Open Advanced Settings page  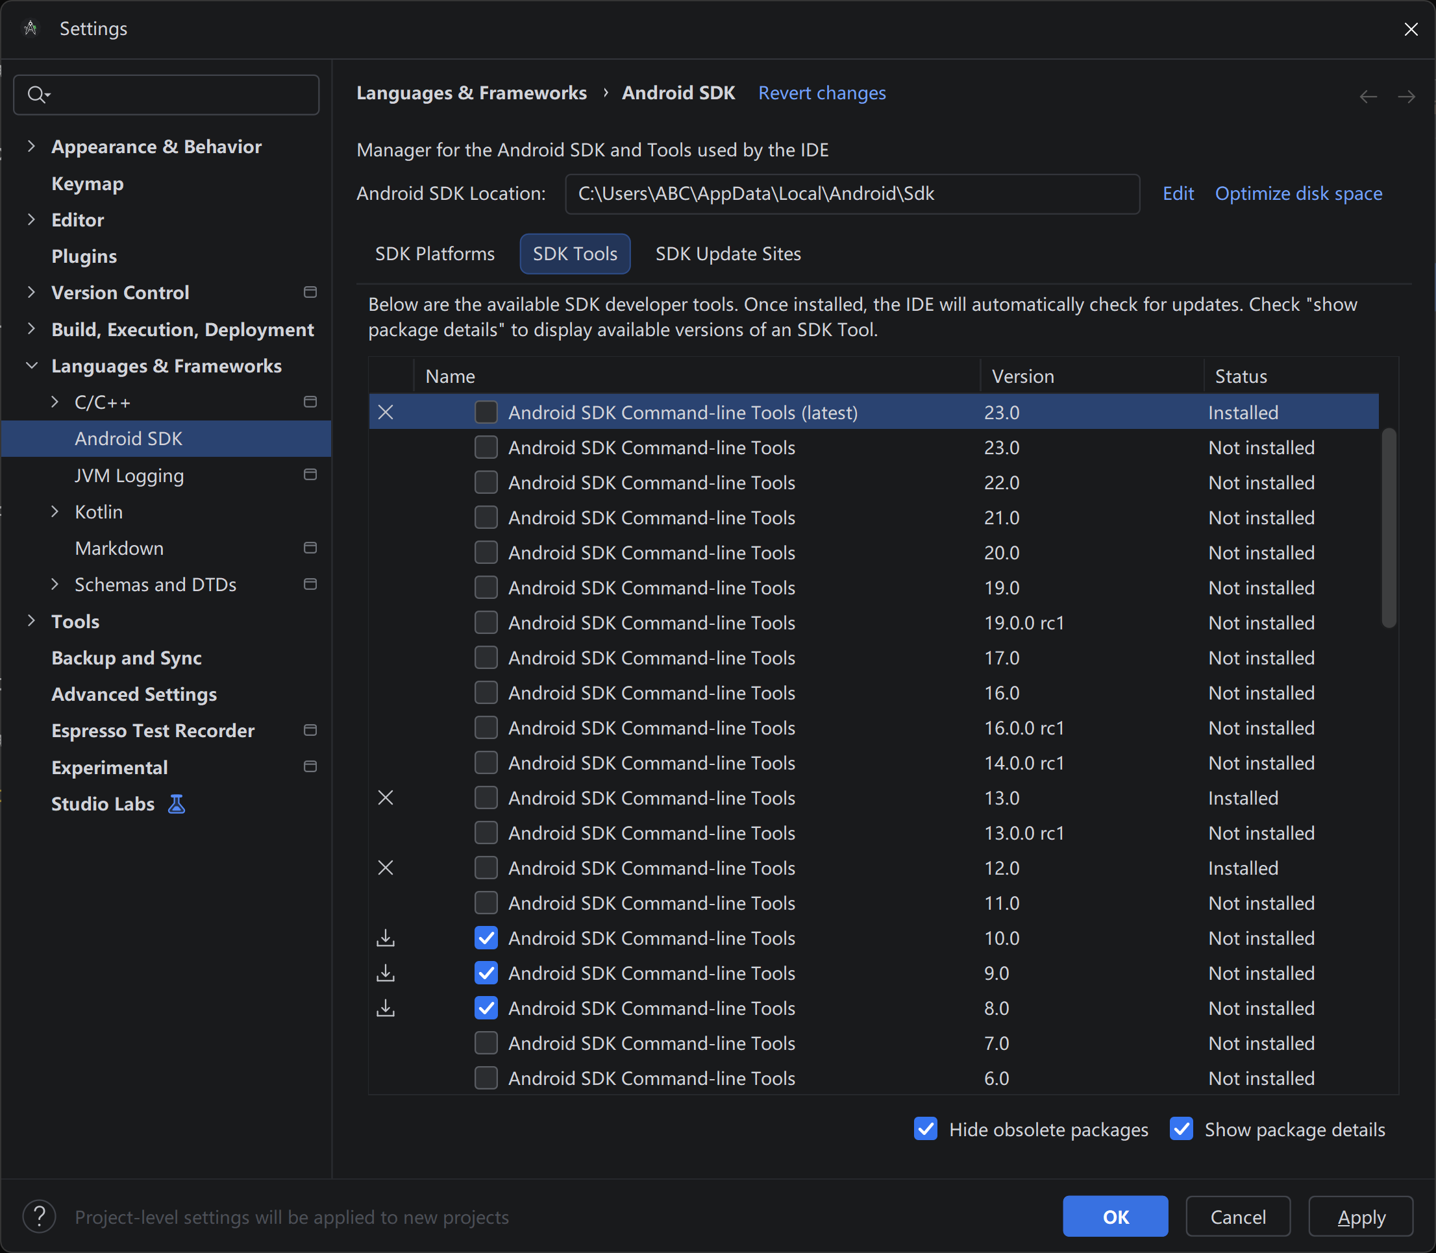click(134, 694)
